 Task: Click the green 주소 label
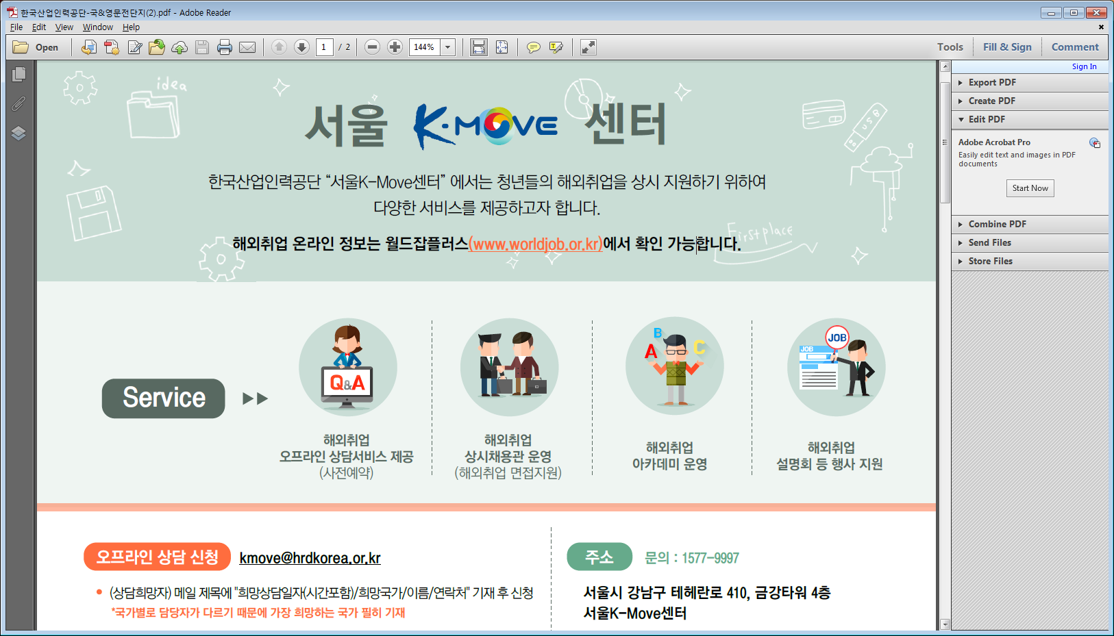click(x=599, y=557)
